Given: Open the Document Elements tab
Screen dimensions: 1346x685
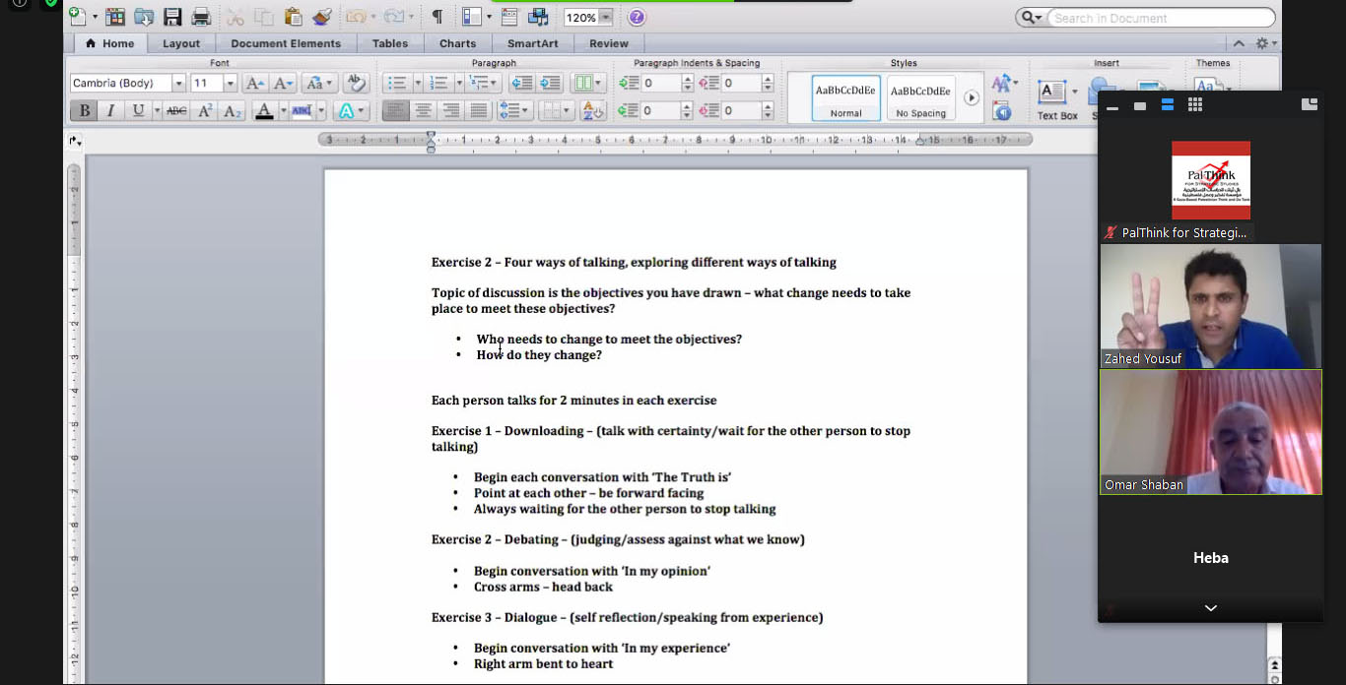Looking at the screenshot, I should (x=286, y=43).
